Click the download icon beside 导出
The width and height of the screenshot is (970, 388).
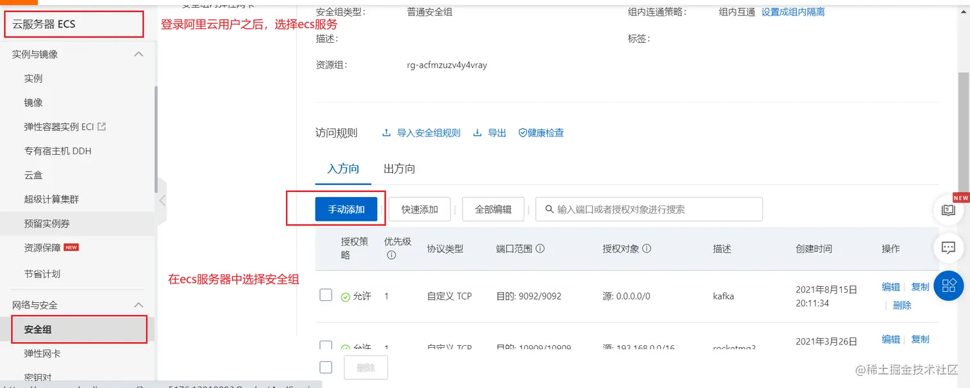(x=477, y=133)
